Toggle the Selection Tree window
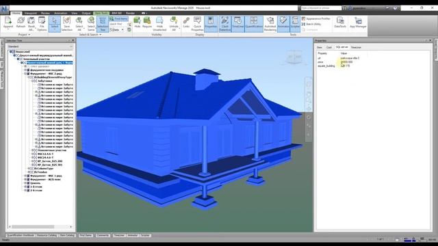Image resolution: width=438 pixels, height=246 pixels. point(103,24)
